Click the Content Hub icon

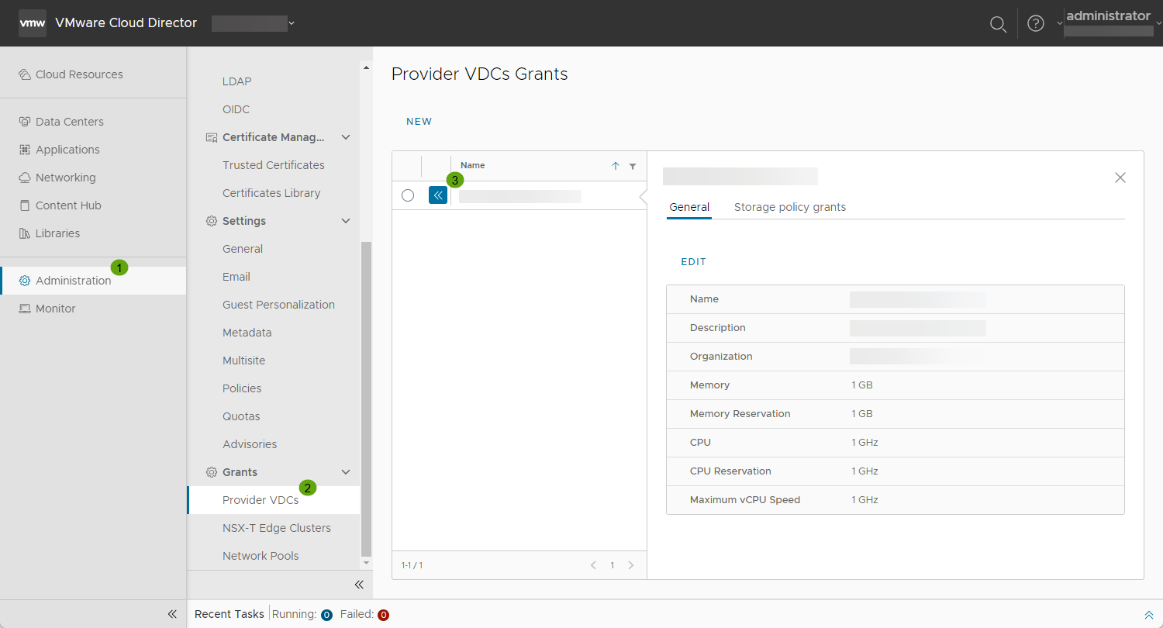point(25,205)
